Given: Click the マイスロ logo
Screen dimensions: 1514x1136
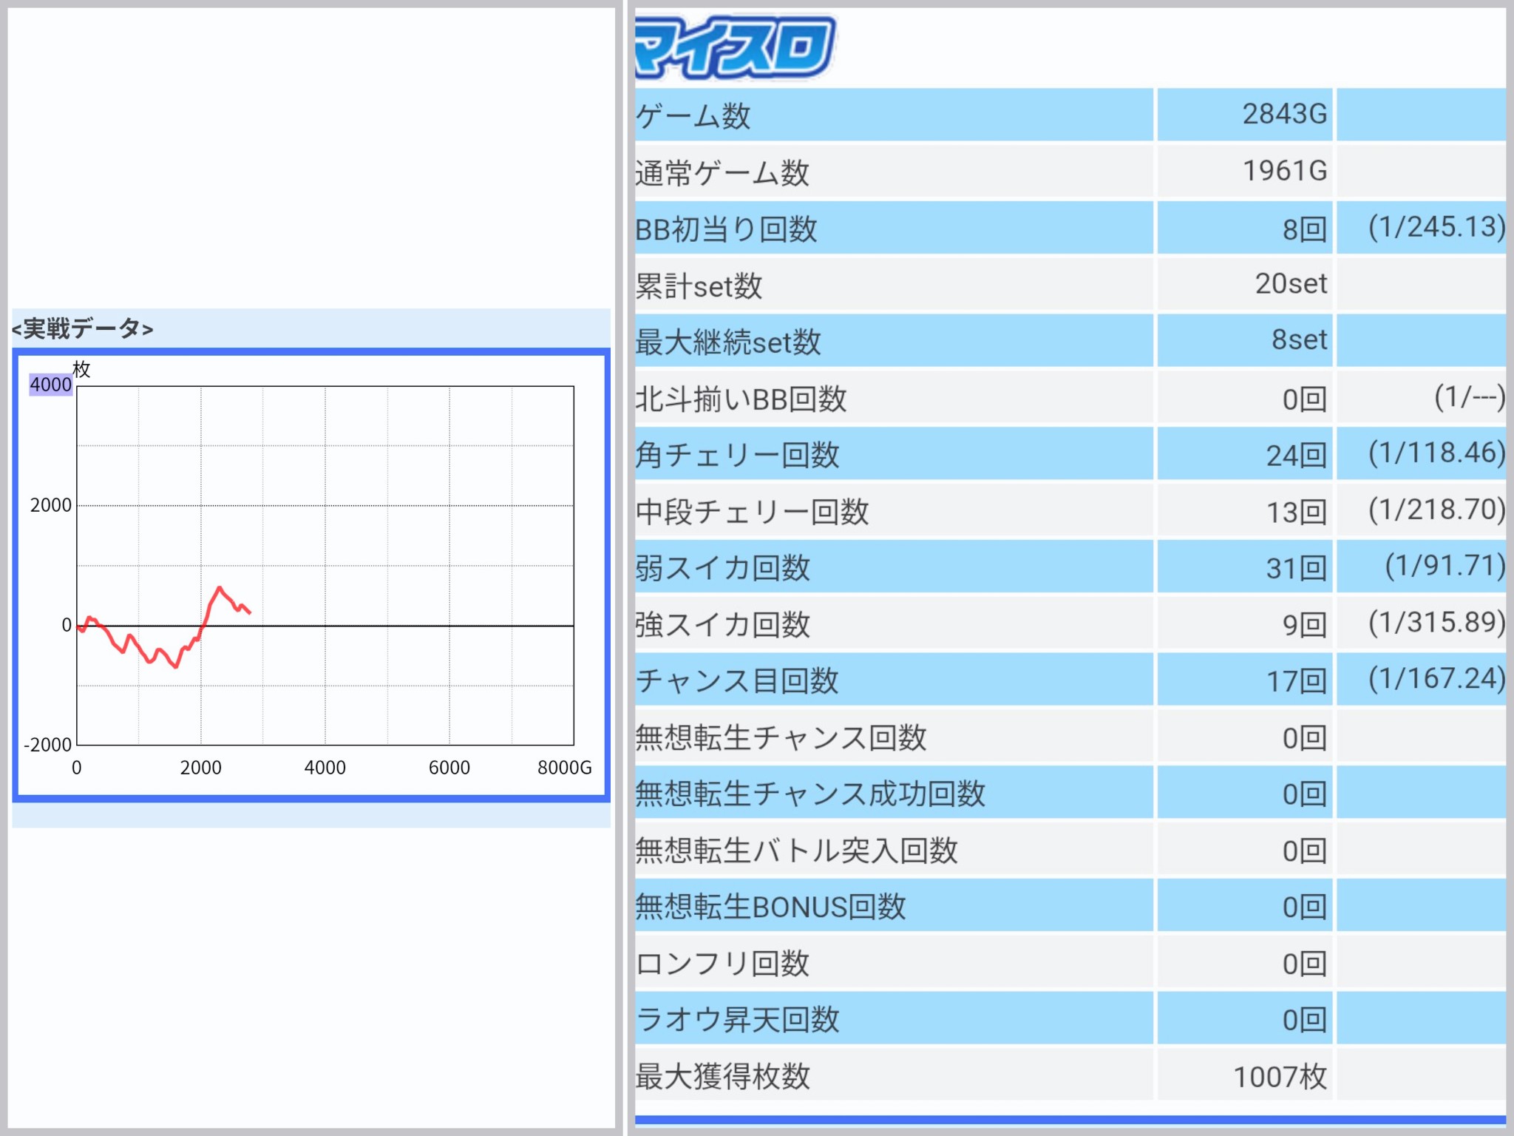Looking at the screenshot, I should point(734,47).
